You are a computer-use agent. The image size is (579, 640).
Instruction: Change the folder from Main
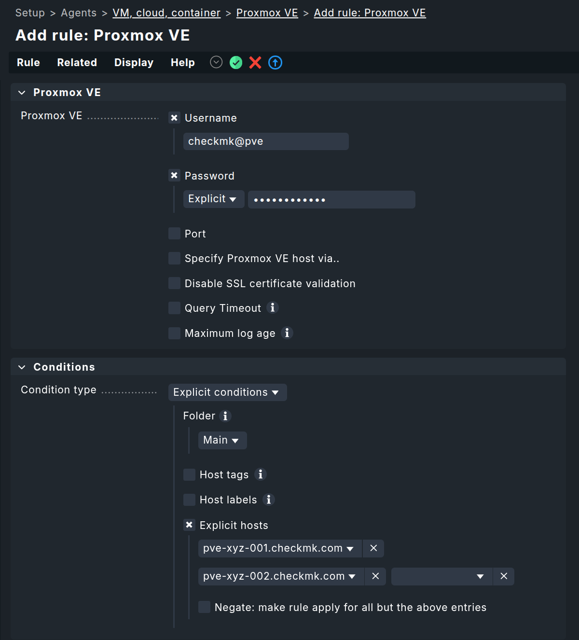pos(222,440)
